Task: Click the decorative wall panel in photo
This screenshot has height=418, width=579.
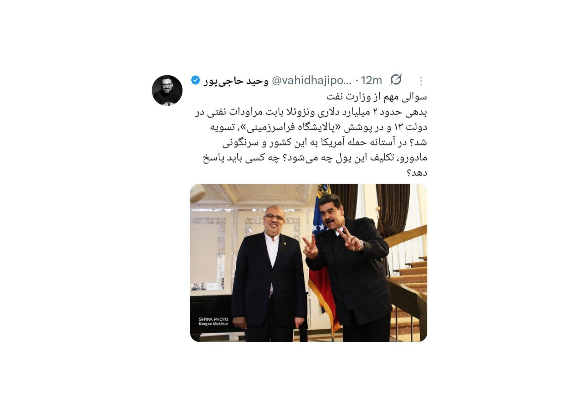Action: (x=208, y=253)
